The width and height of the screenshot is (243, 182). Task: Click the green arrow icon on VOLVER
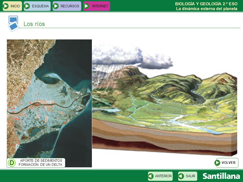click(217, 163)
